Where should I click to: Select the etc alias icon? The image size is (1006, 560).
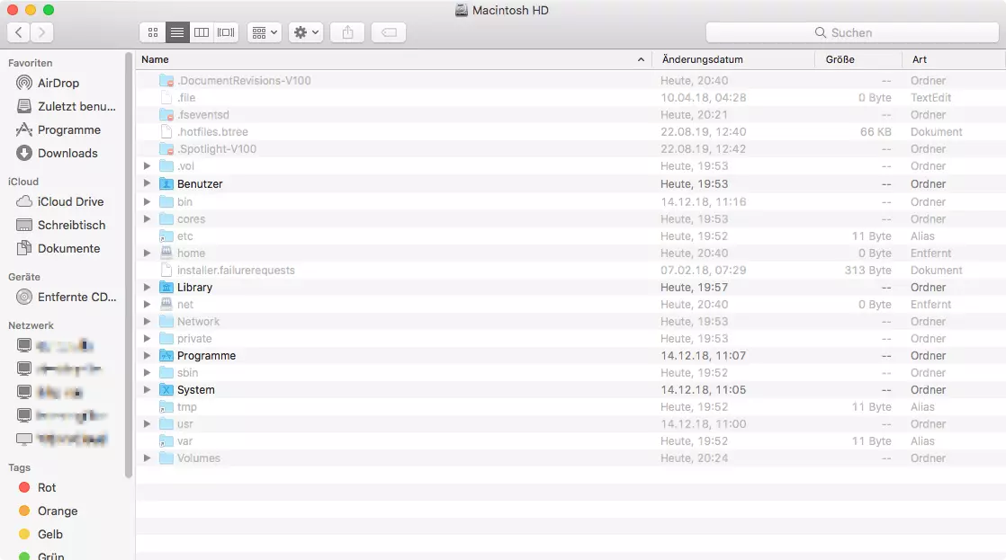[166, 236]
